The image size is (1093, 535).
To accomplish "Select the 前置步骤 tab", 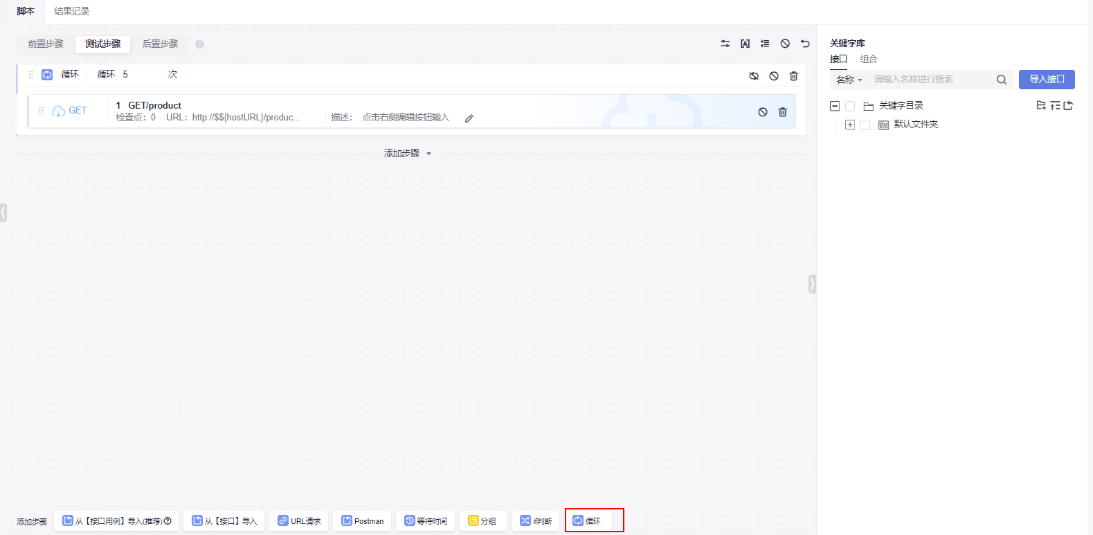I will click(46, 44).
